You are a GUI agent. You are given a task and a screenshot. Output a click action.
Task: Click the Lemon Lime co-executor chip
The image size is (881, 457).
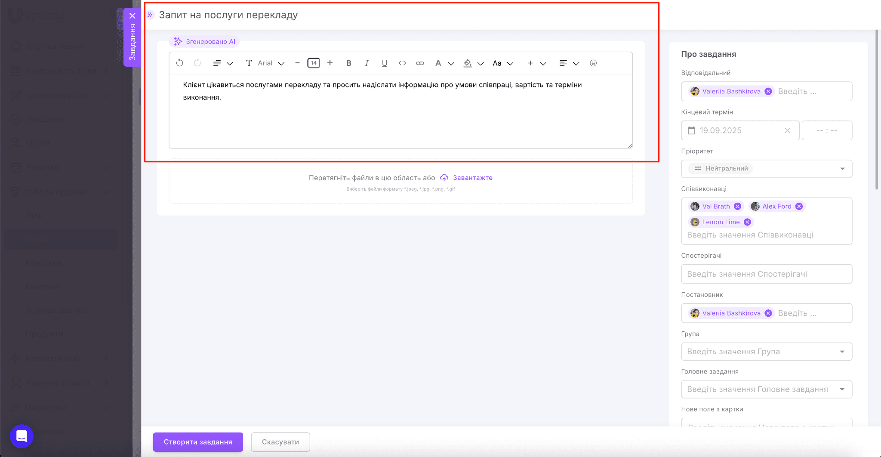tap(721, 222)
